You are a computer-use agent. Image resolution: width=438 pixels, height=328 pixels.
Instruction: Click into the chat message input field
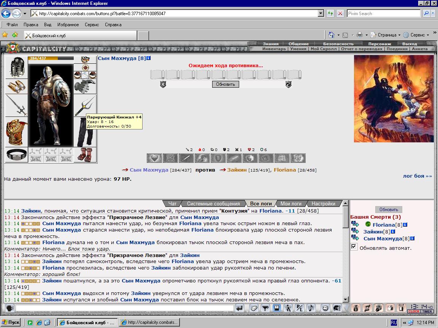pyautogui.click(x=125, y=308)
